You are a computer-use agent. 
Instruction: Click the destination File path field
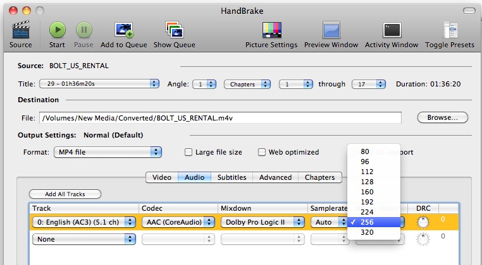click(x=220, y=118)
